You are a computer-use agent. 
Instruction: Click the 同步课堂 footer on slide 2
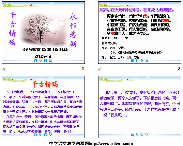tap(140, 60)
